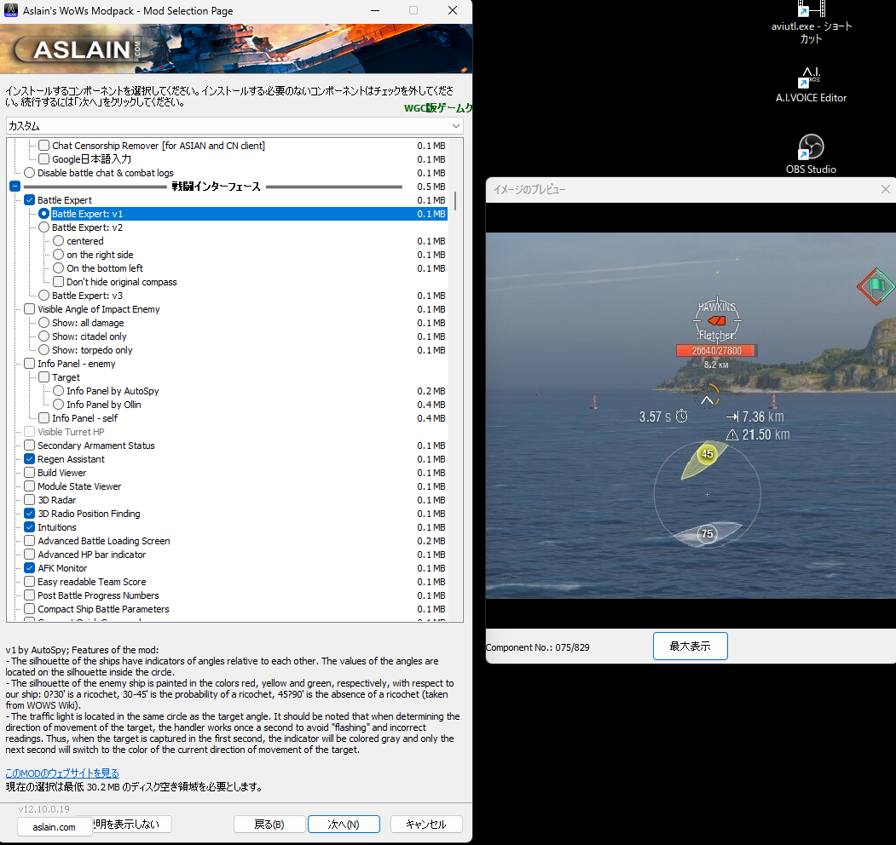Open このMODのウェブサイトを見る link
Image resolution: width=896 pixels, height=845 pixels.
(x=62, y=772)
